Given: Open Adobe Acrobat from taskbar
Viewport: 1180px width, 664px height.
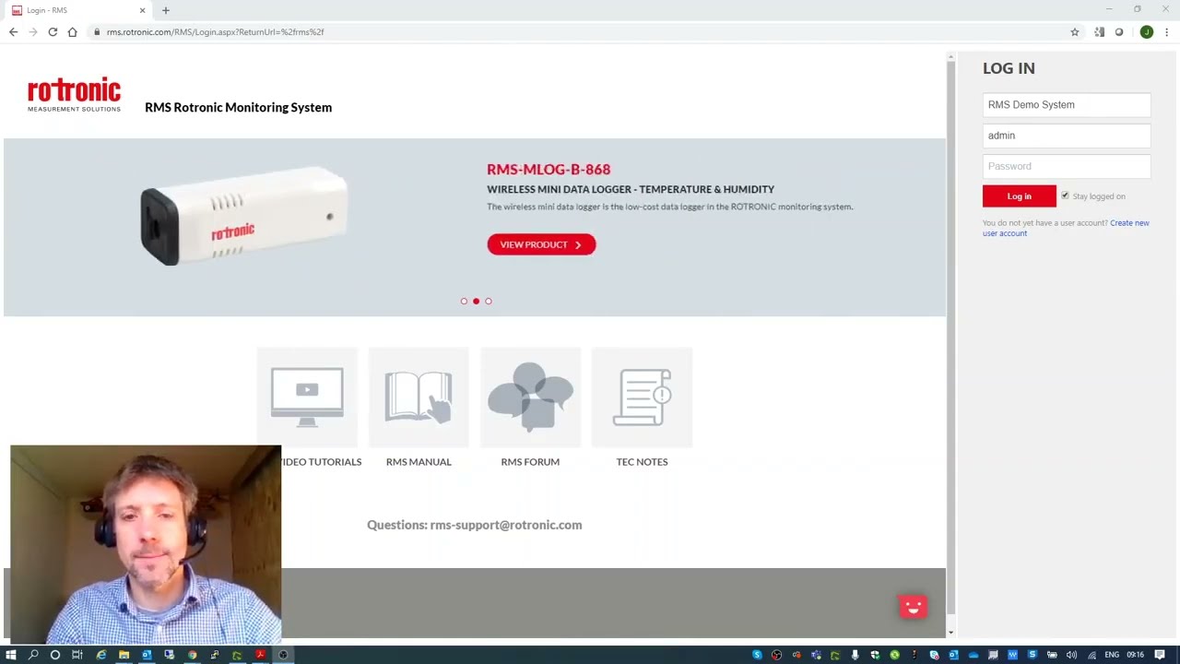Looking at the screenshot, I should point(260,655).
